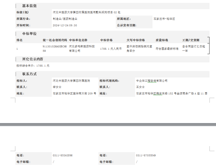Viewport: 216px width, 168px height.
Task: Click the 中标单位 section heading
Action: pyautogui.click(x=29, y=34)
